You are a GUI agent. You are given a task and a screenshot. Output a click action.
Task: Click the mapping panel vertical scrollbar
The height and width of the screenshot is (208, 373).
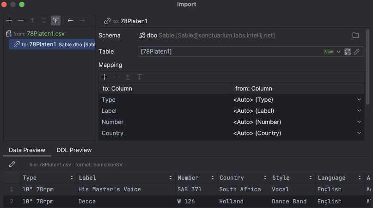tap(367, 67)
